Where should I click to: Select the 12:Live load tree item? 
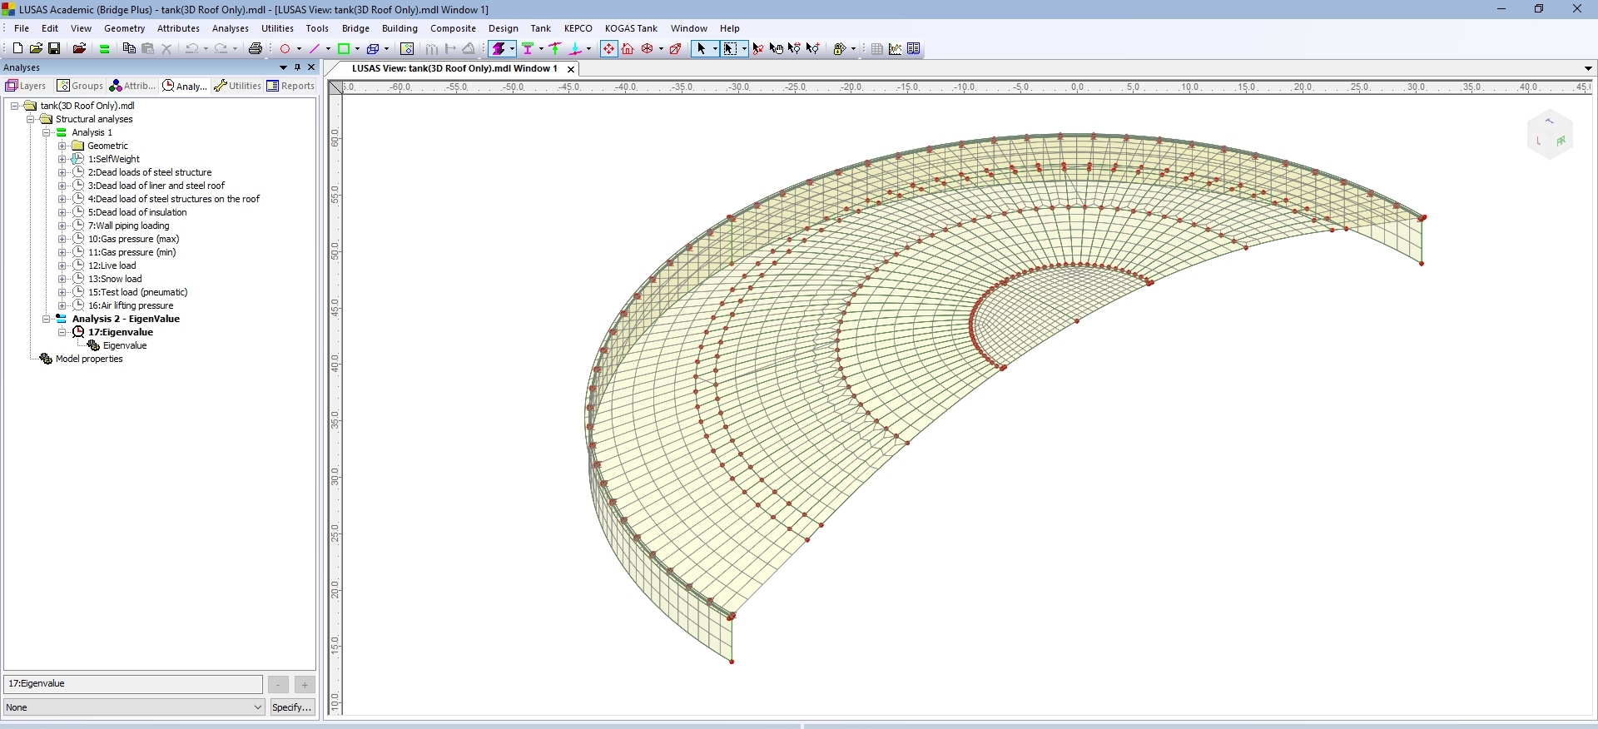(x=112, y=266)
